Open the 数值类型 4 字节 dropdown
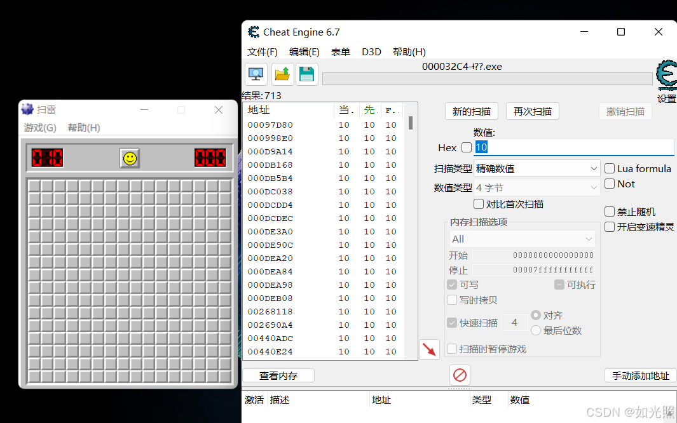 coord(537,187)
